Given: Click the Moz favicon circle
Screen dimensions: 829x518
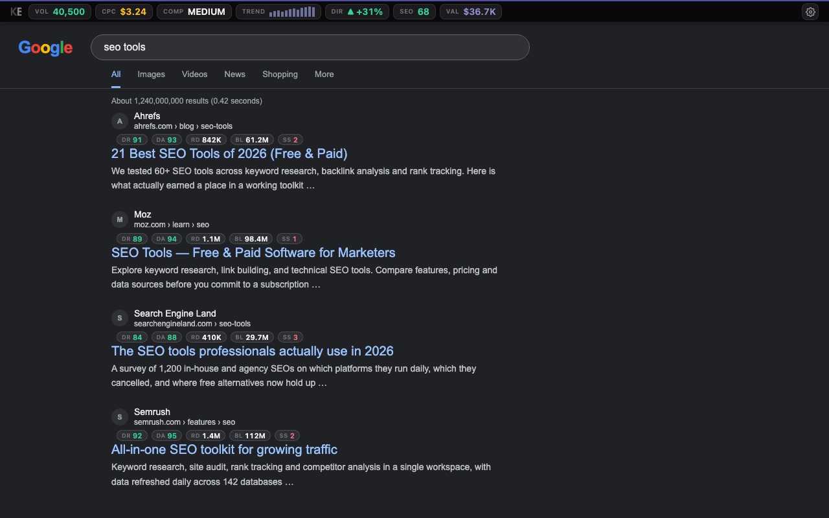Looking at the screenshot, I should (119, 220).
